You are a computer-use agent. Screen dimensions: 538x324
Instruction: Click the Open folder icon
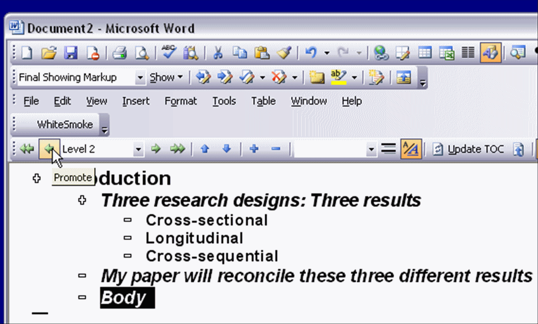[49, 53]
